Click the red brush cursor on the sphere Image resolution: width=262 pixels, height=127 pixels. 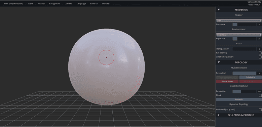click(x=106, y=57)
